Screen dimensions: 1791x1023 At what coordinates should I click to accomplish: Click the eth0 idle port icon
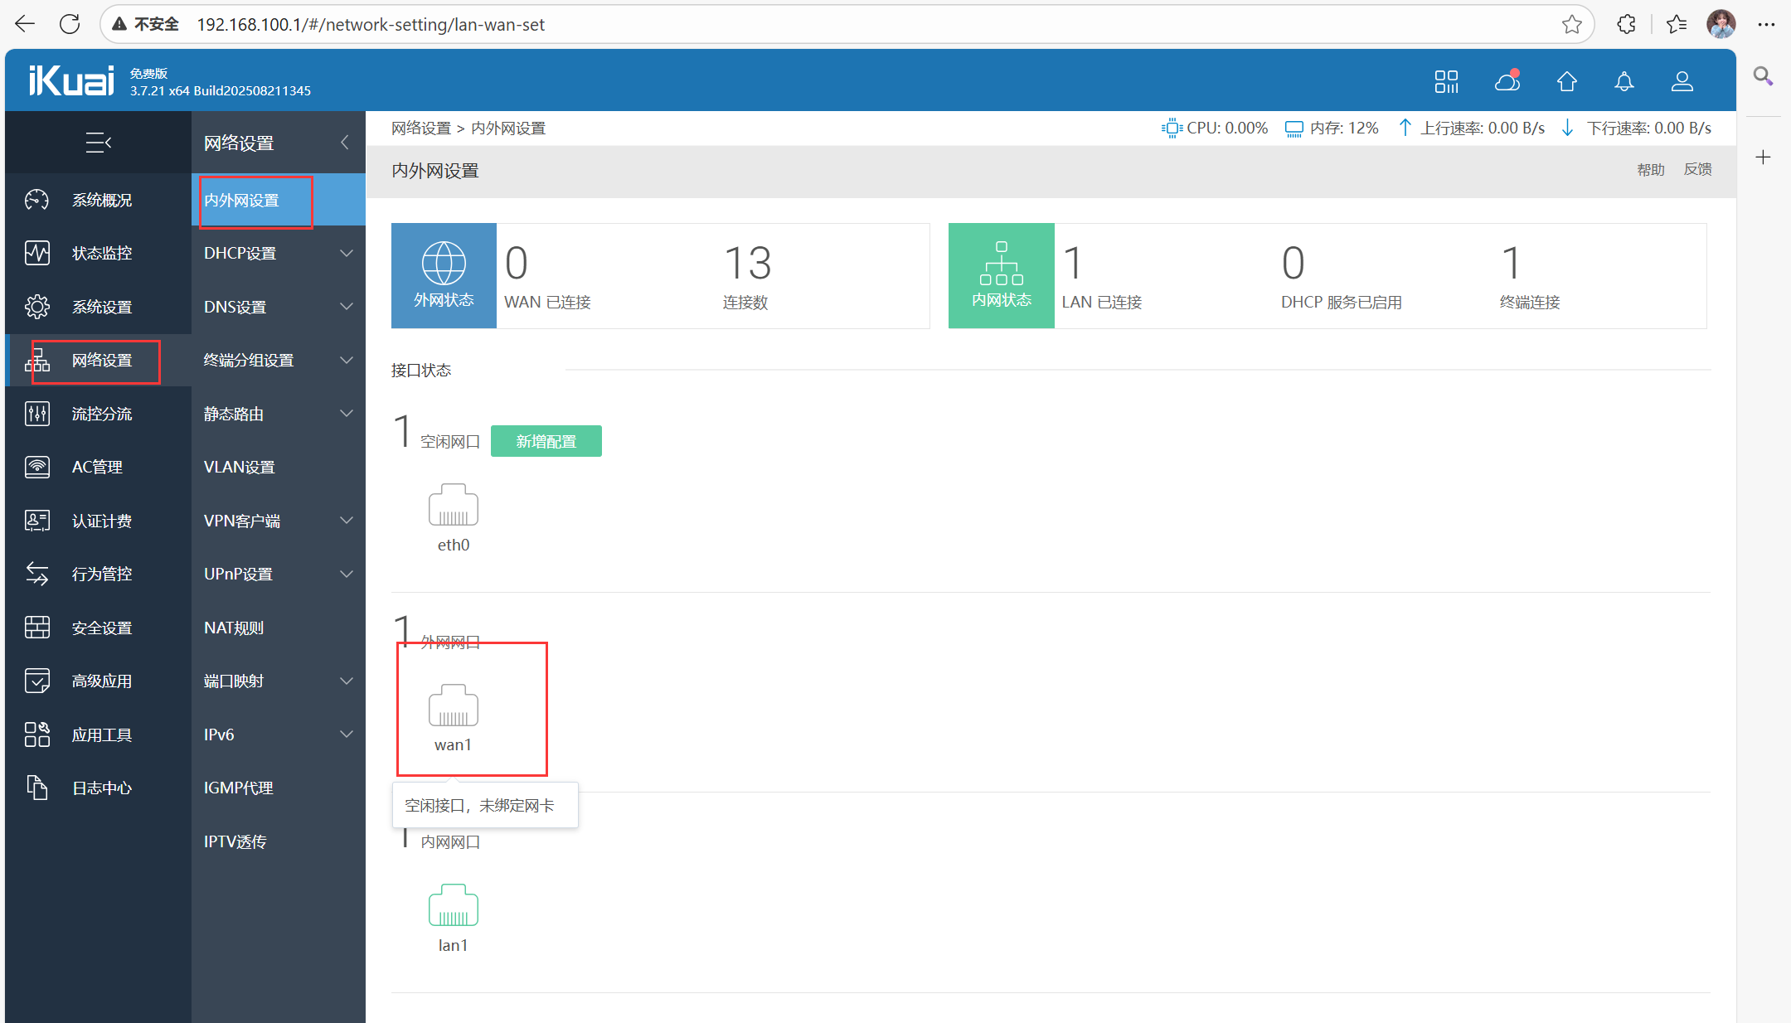(x=453, y=505)
